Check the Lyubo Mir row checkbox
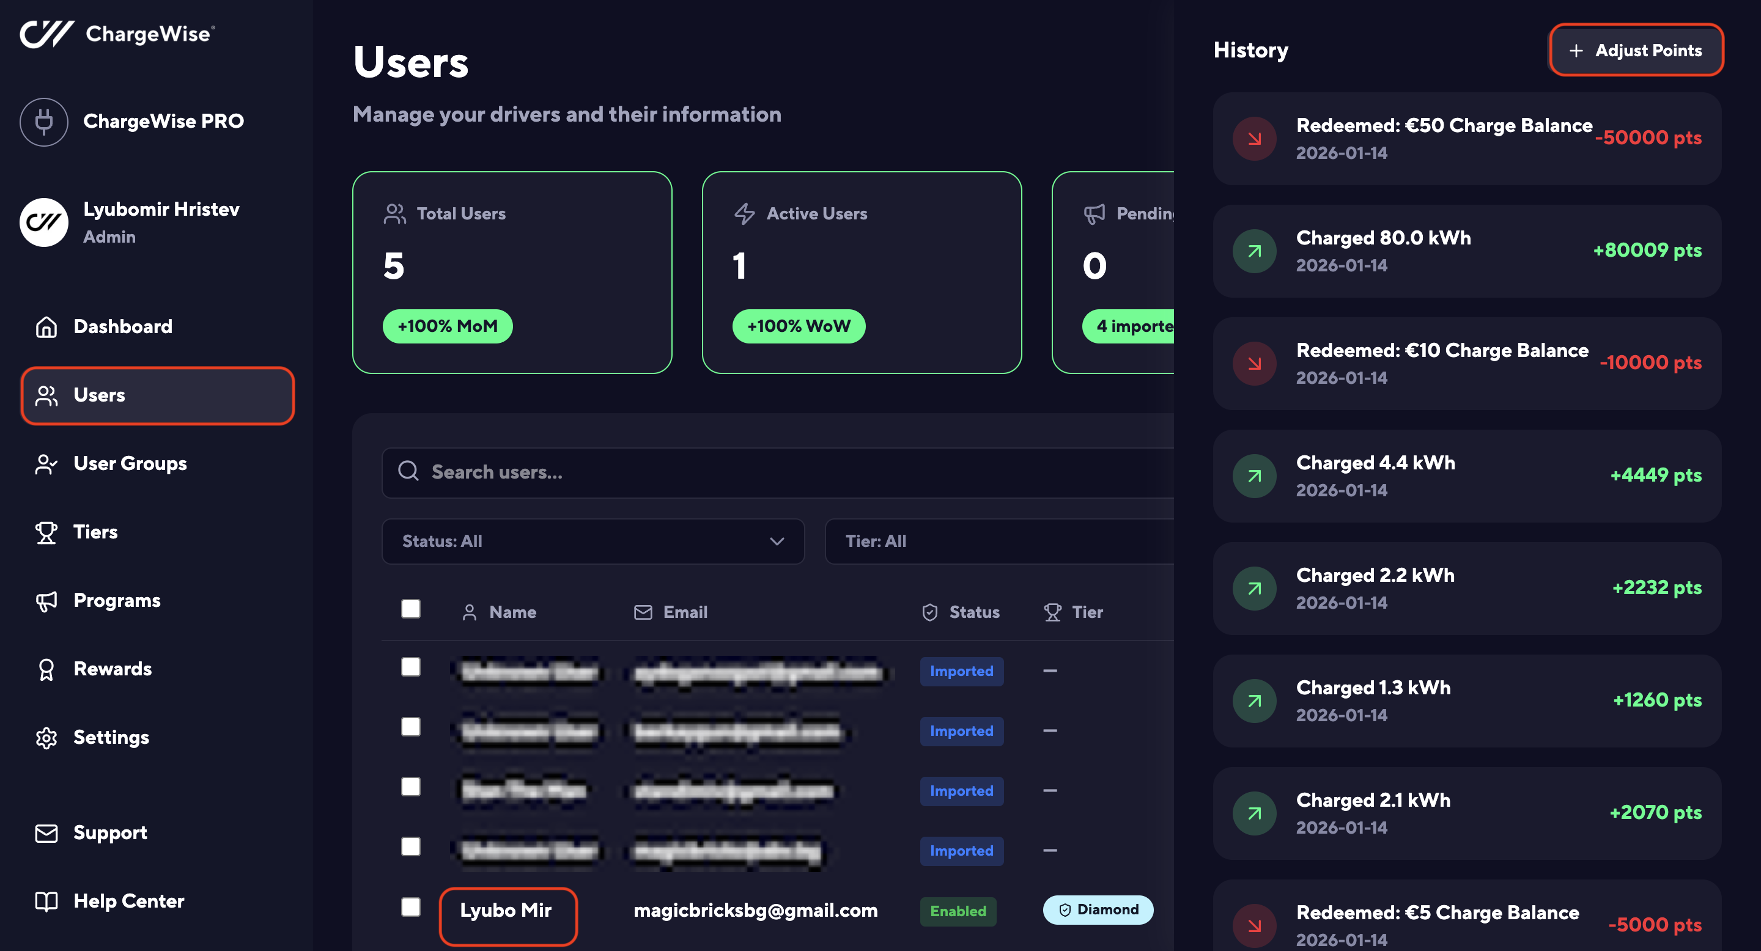This screenshot has height=951, width=1761. [410, 906]
